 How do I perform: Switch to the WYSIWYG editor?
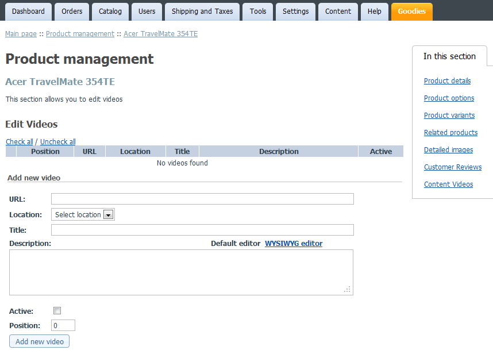(x=294, y=244)
